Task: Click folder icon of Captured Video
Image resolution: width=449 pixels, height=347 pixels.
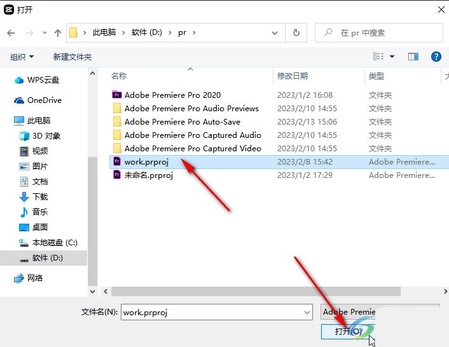Action: coord(117,149)
